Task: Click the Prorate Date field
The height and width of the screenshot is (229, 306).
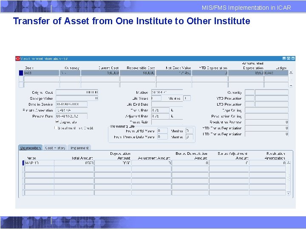Action: click(72, 116)
